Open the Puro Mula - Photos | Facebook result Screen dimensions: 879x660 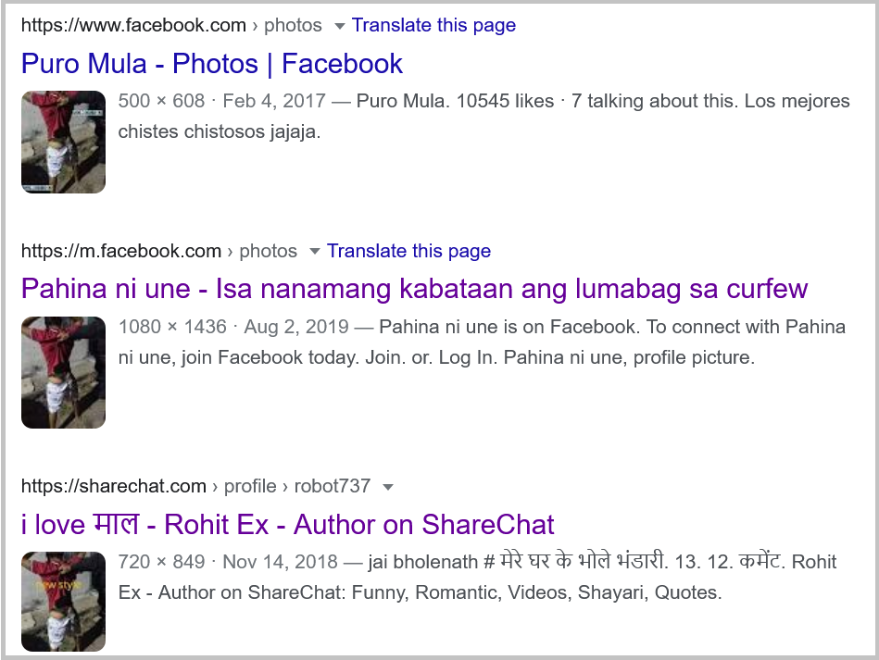pos(212,63)
